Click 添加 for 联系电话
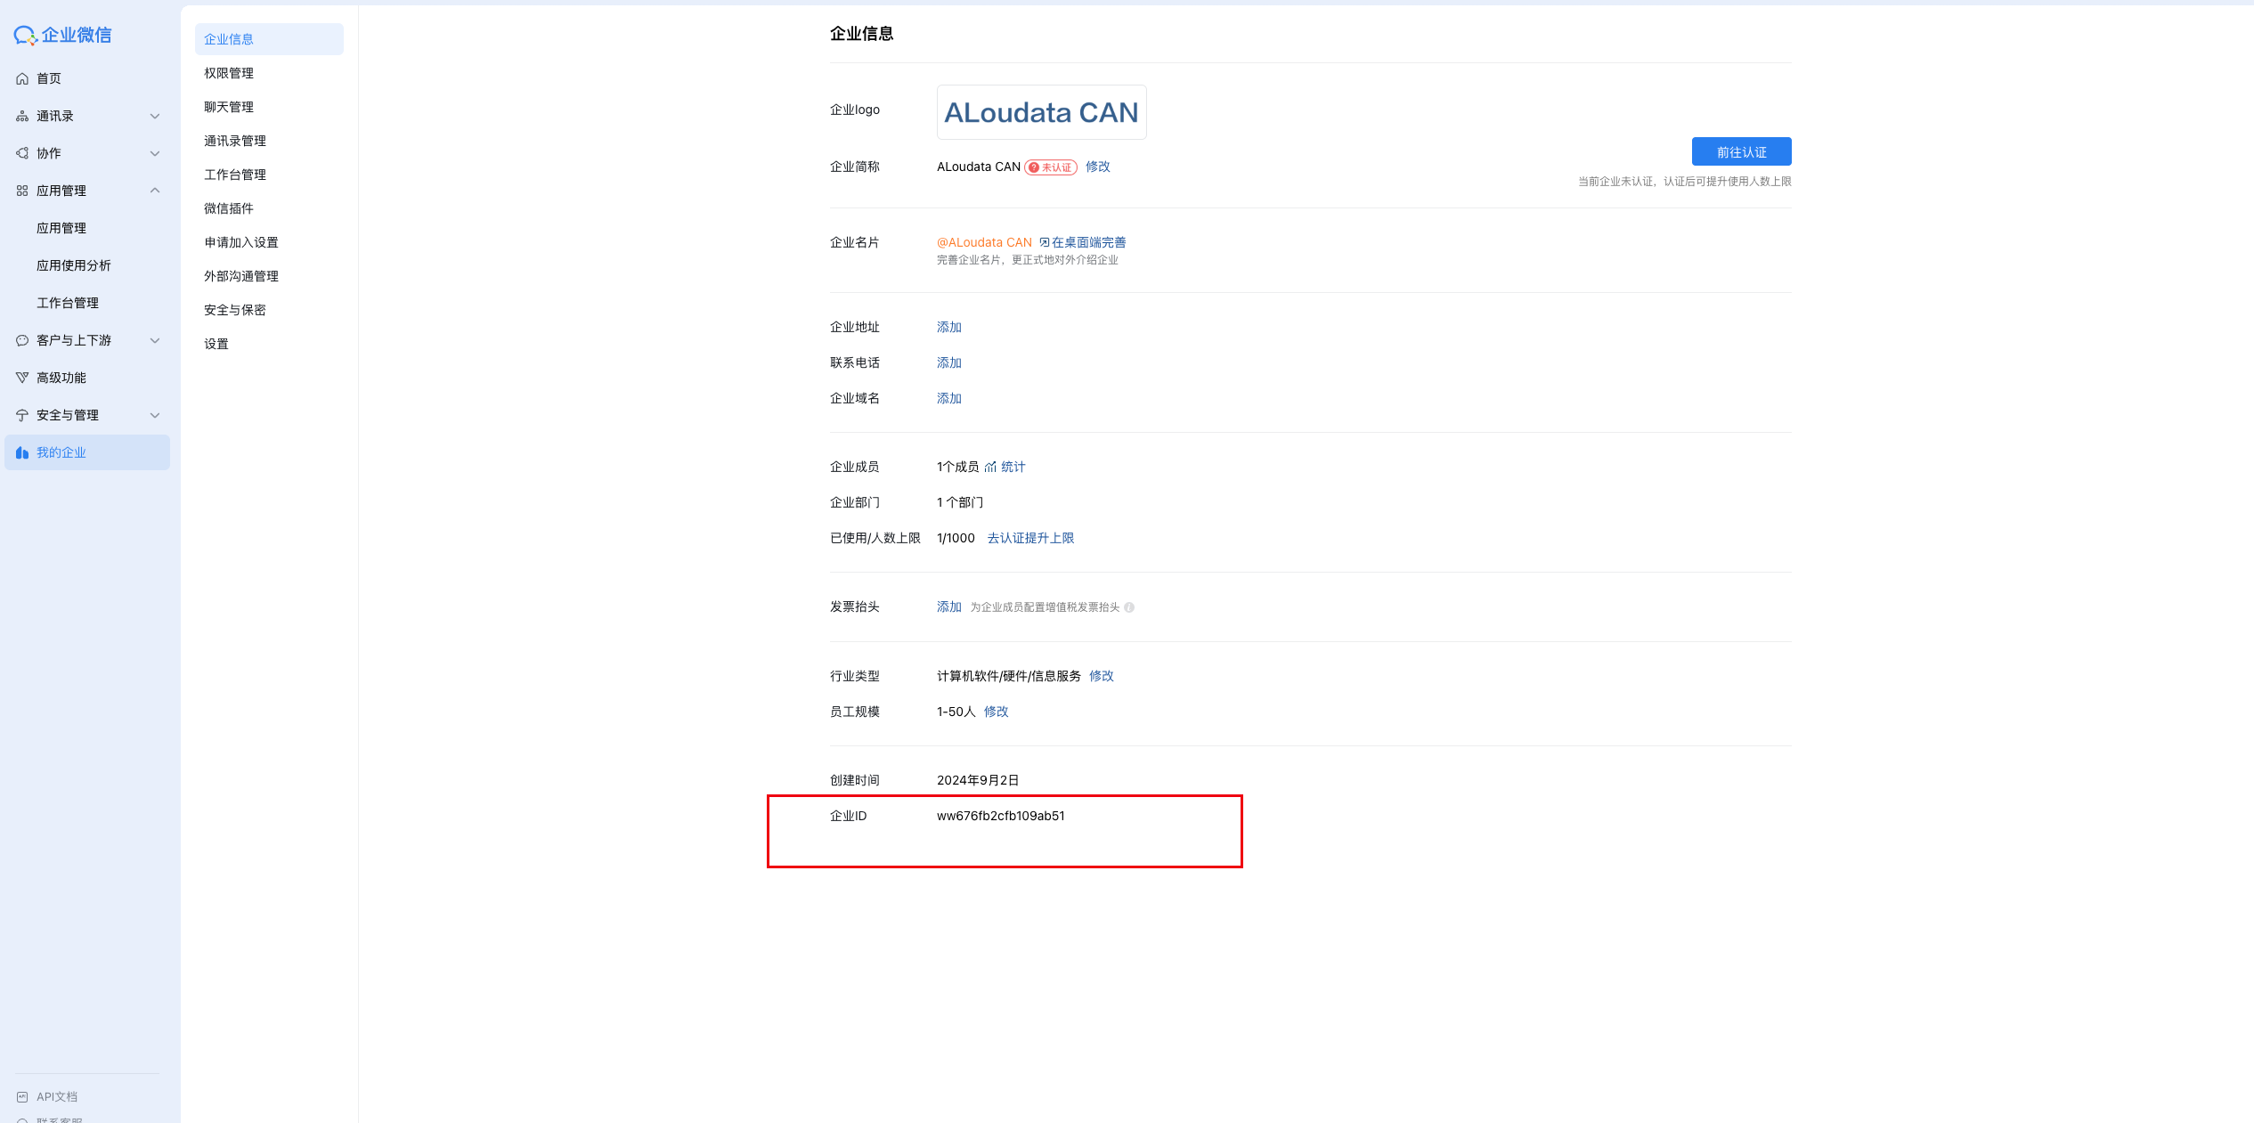This screenshot has height=1123, width=2254. (949, 363)
